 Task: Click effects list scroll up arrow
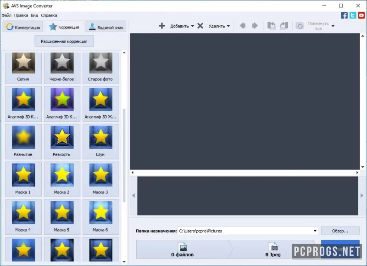tap(124, 53)
